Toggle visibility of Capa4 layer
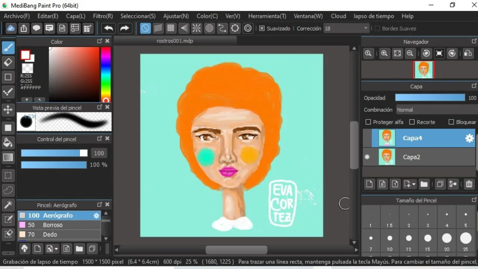Screen dimensions: 478x269 pos(367,138)
